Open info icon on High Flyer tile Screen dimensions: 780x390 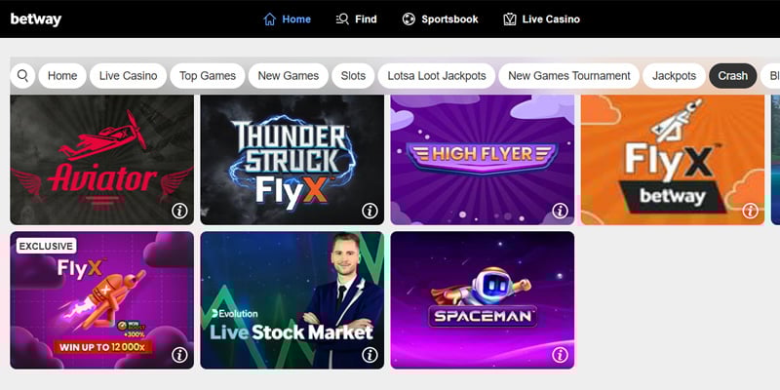click(560, 211)
